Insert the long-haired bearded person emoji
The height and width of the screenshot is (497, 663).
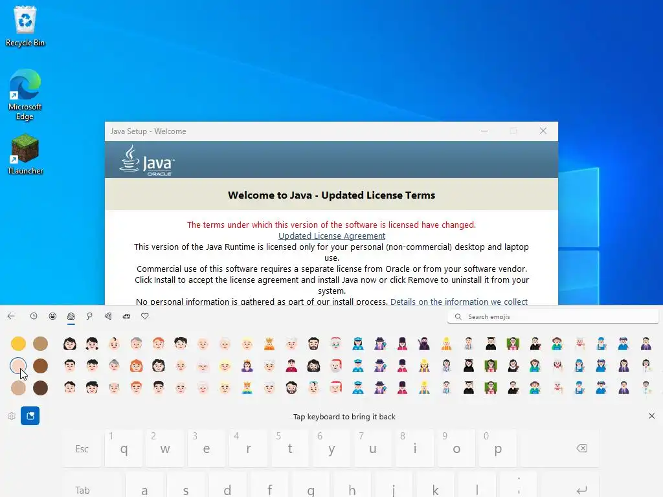pos(313,366)
